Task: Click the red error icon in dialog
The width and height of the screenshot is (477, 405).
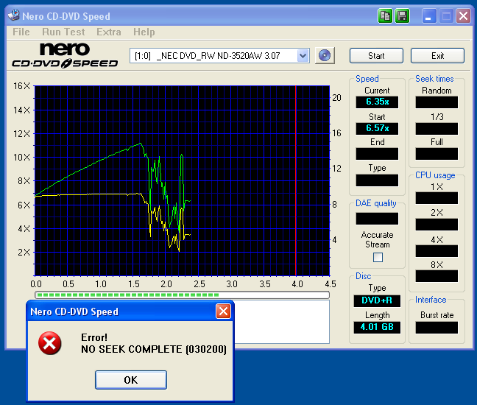Action: (49, 343)
